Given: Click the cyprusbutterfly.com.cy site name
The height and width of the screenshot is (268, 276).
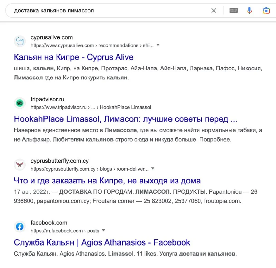Looking at the screenshot, I should coord(60,161).
